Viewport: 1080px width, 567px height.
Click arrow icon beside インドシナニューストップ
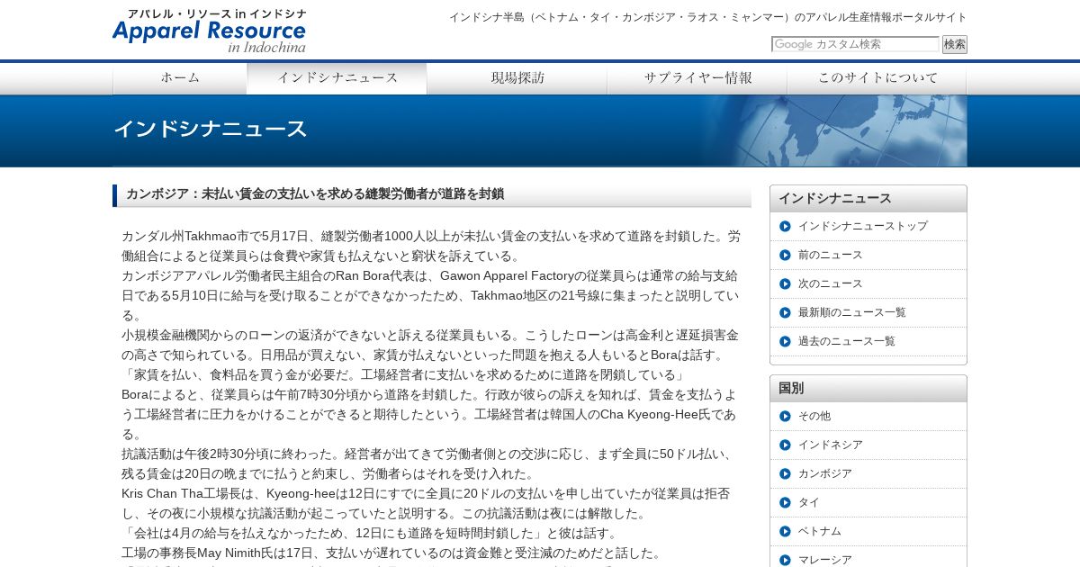[x=785, y=226]
